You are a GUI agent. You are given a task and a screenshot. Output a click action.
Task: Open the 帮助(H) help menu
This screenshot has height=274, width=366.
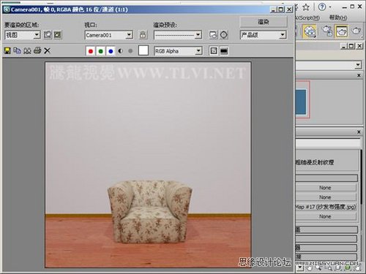click(338, 18)
